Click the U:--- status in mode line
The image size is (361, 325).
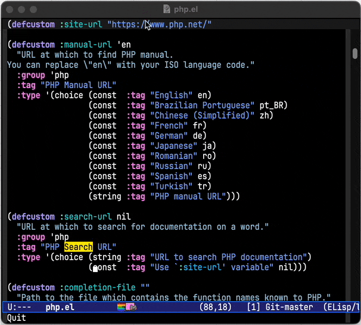coord(19,307)
